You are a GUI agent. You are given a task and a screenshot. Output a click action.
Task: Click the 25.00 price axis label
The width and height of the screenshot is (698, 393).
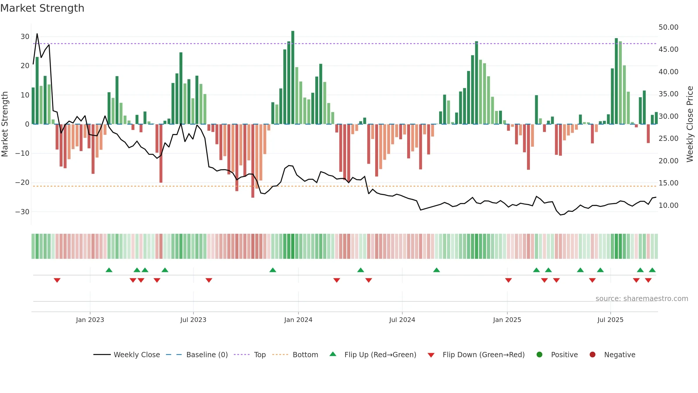668,139
